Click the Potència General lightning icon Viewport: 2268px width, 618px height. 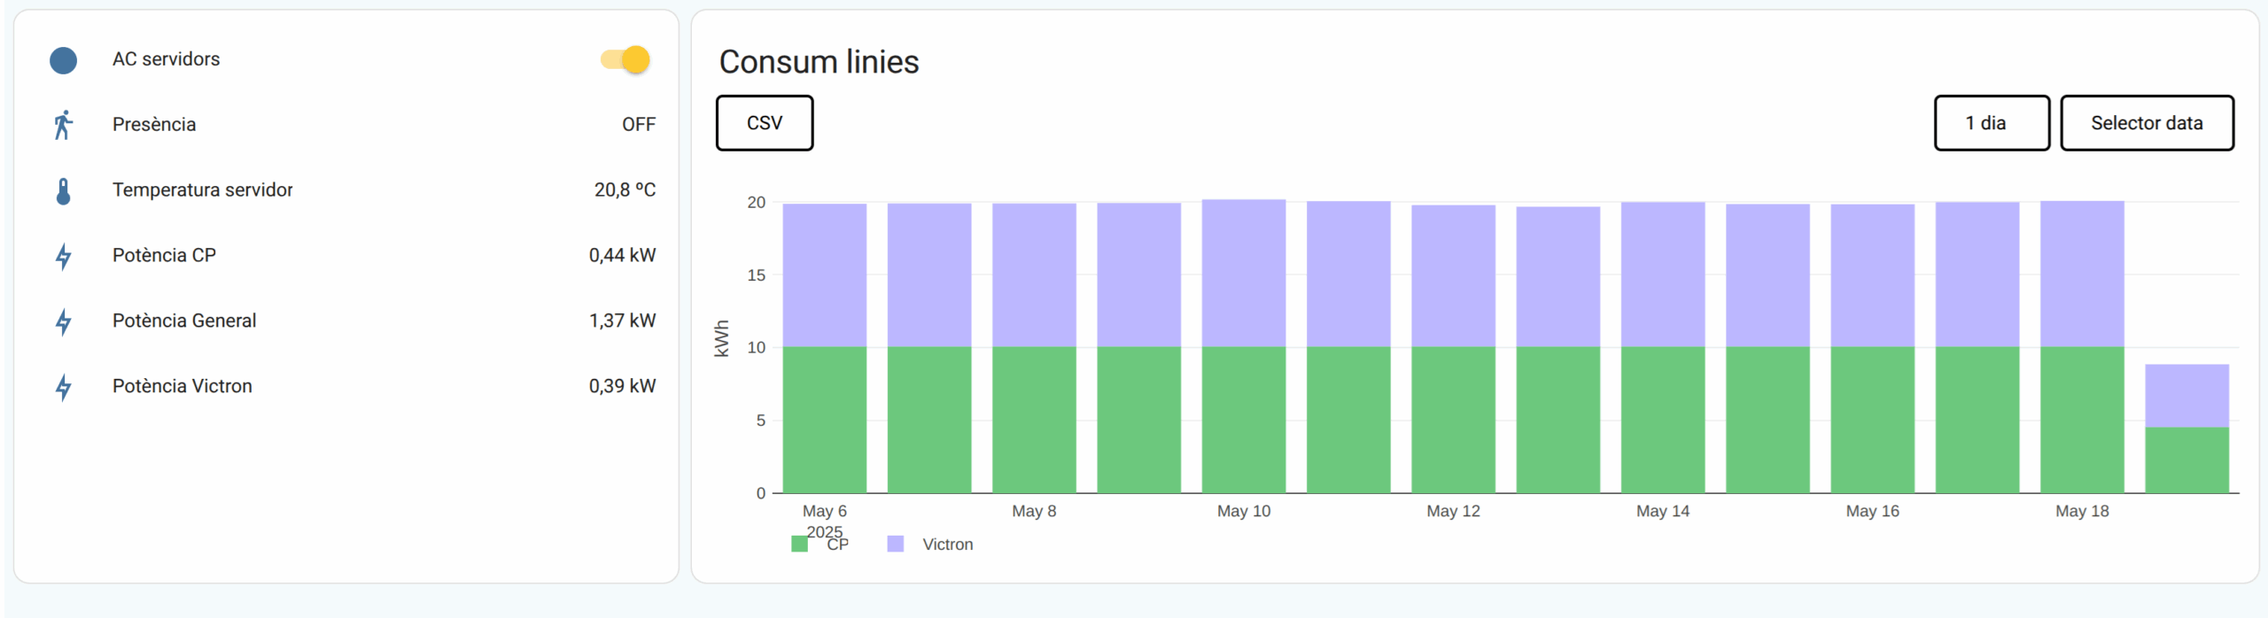click(x=63, y=321)
